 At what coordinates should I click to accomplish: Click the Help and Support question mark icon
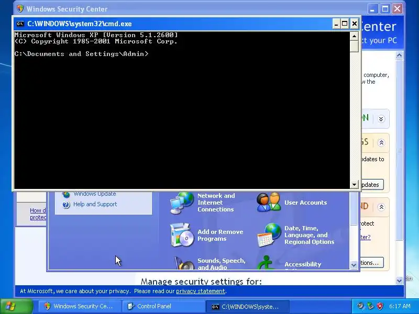(66, 205)
